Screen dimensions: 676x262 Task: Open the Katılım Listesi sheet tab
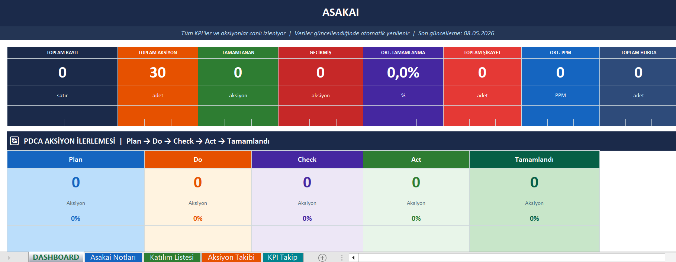coord(172,257)
